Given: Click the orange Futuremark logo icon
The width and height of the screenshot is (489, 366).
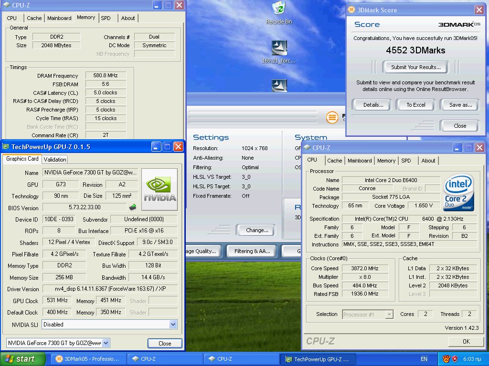Looking at the screenshot, I should [x=332, y=117].
